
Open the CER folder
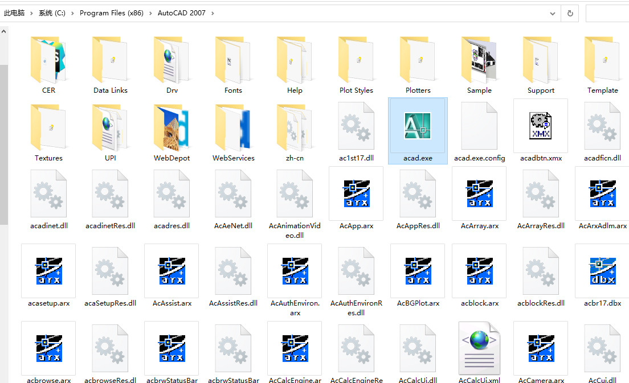pyautogui.click(x=48, y=60)
